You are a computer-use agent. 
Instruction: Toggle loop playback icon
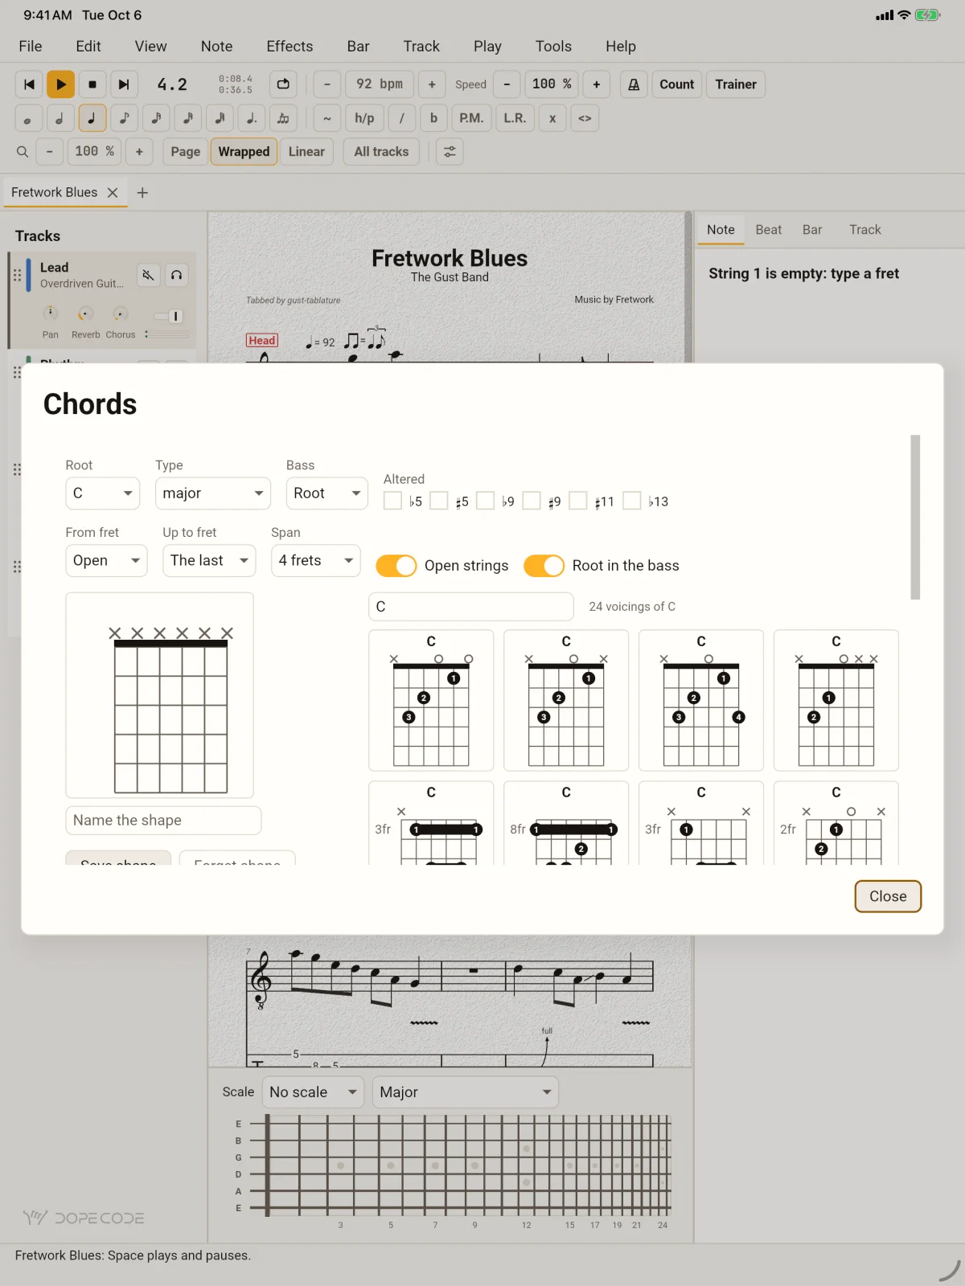tap(283, 84)
